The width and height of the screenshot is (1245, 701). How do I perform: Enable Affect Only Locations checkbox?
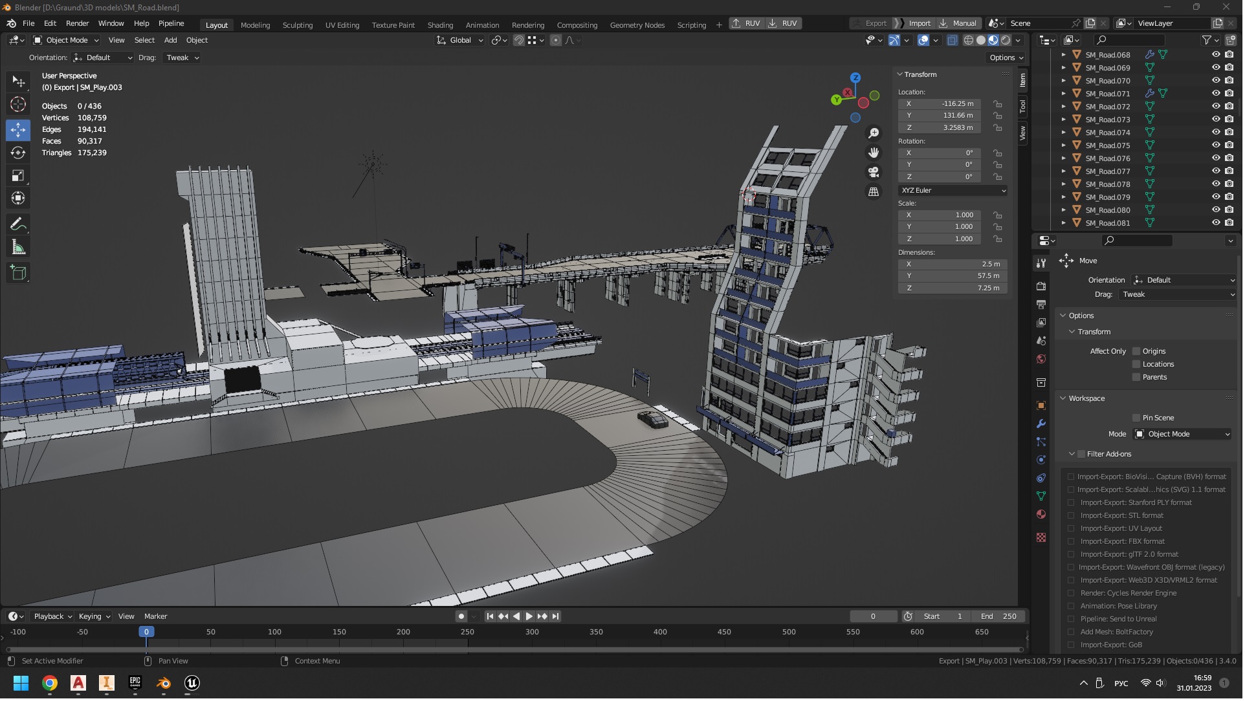[1138, 365]
